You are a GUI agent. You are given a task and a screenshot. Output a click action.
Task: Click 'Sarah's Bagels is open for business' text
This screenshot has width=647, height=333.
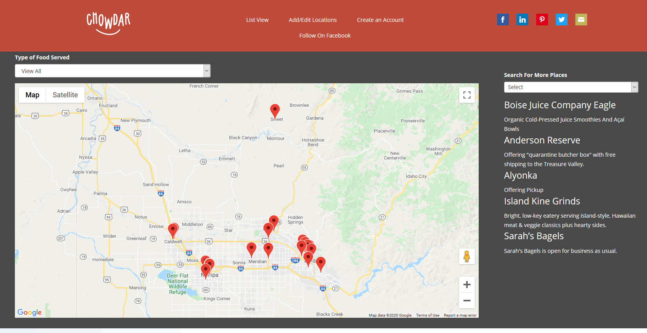click(560, 251)
